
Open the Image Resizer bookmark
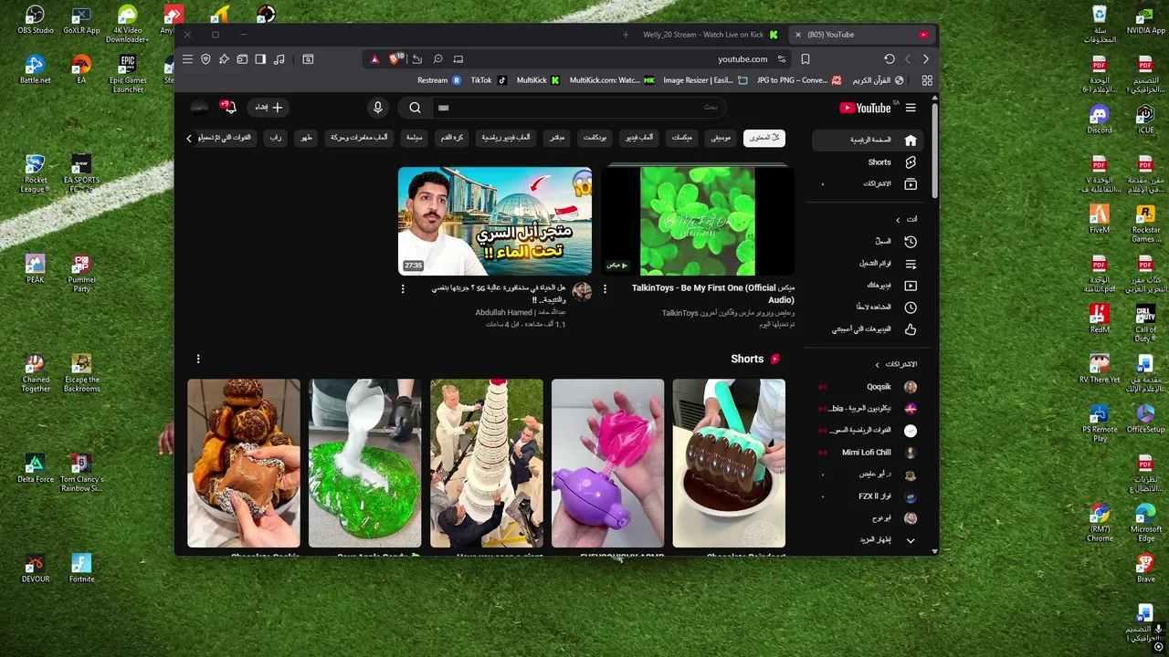[x=703, y=80]
